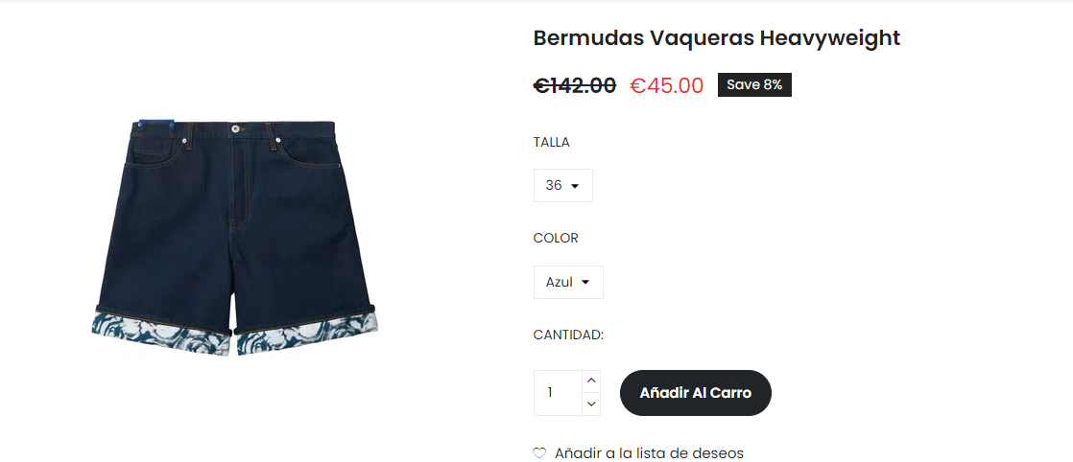This screenshot has width=1073, height=462.
Task: Click the caret arrow beside Azul
Action: pyautogui.click(x=585, y=282)
